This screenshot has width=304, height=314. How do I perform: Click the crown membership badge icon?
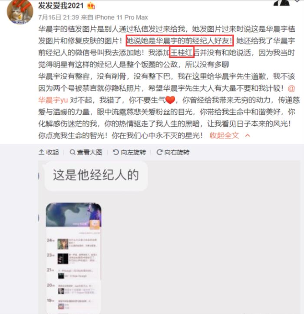(x=91, y=6)
